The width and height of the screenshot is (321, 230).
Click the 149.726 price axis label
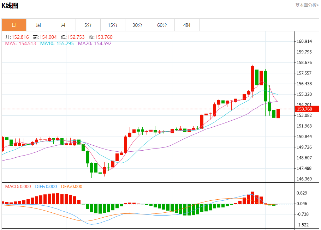[x=304, y=147]
